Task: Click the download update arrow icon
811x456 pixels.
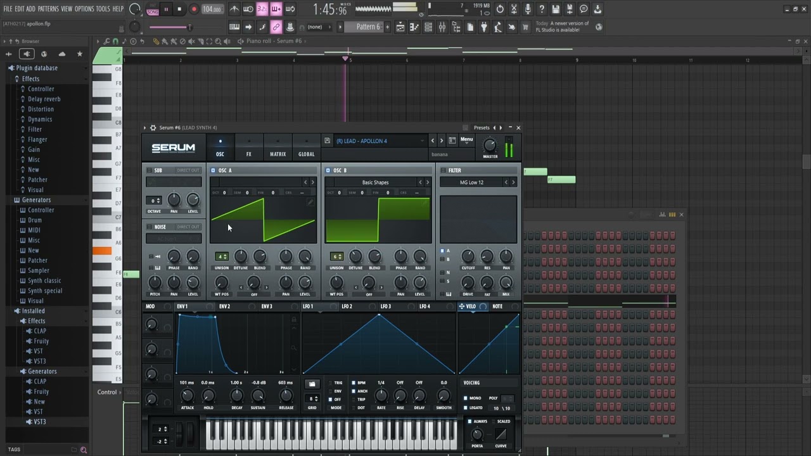Action: click(x=597, y=9)
